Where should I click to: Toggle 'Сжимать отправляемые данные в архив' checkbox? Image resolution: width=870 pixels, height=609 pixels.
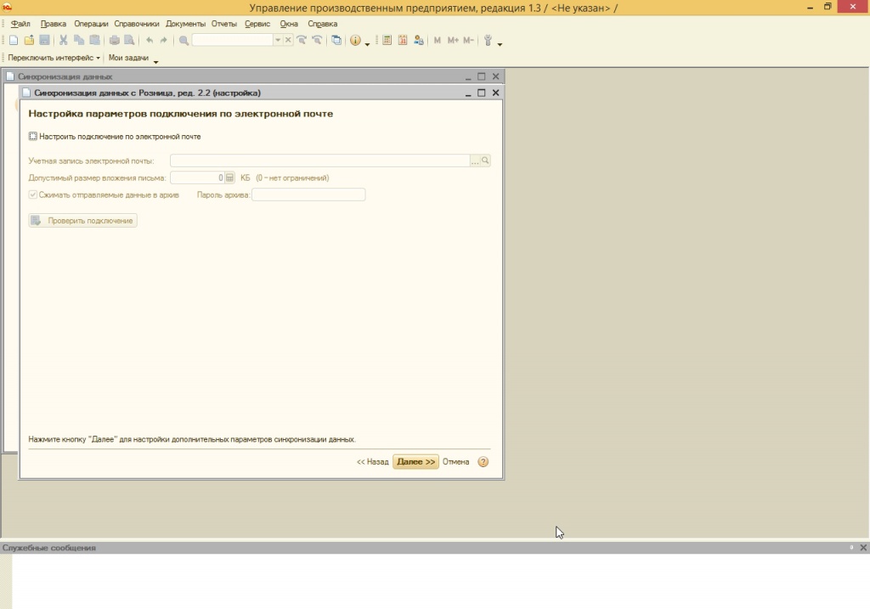point(33,195)
